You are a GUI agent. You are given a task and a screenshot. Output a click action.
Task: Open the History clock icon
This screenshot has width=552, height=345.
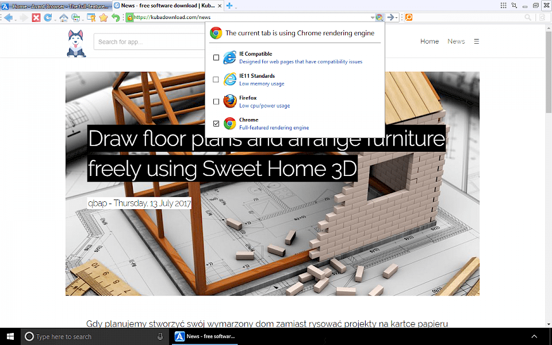click(75, 17)
